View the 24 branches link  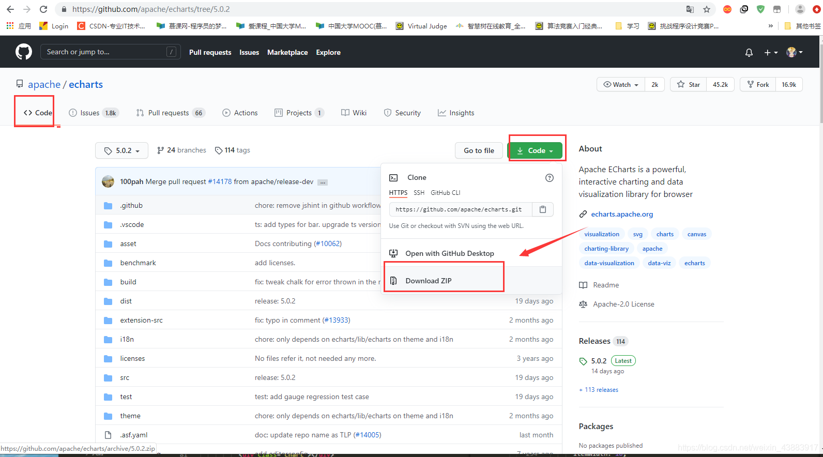tap(181, 150)
